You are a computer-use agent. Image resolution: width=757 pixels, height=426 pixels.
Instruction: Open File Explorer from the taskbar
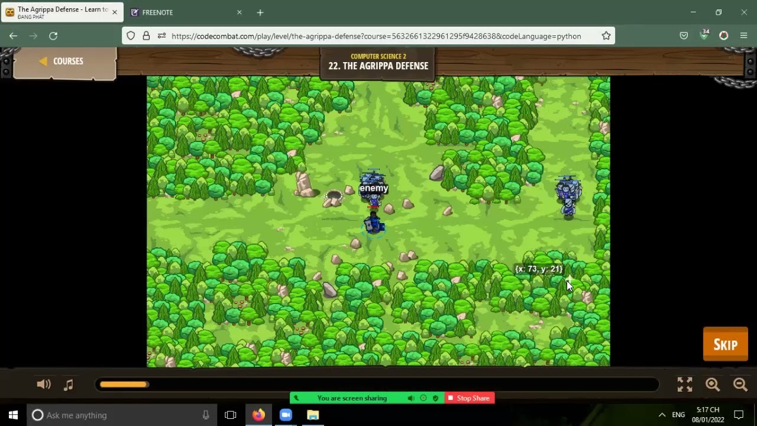pos(313,415)
